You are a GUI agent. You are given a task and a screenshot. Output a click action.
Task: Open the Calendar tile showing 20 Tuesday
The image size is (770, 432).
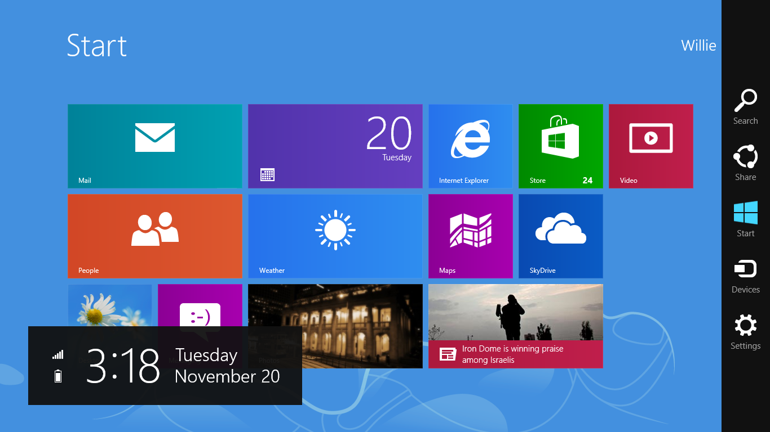(335, 146)
